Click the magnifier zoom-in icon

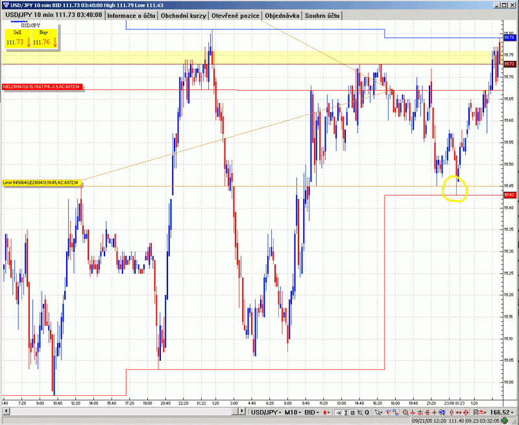pos(405,413)
